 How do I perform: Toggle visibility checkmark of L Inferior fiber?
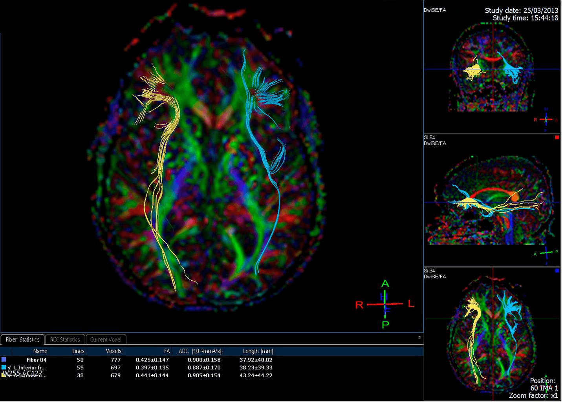(x=9, y=368)
